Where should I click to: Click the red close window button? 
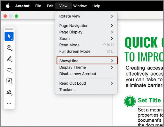click(x=5, y=16)
